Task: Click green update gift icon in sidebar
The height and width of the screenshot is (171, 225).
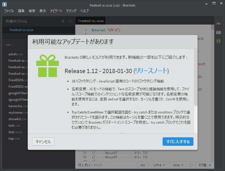Action: pos(218,41)
